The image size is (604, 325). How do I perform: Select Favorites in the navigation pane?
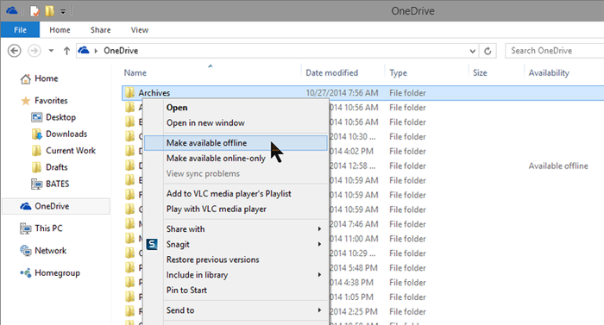[x=51, y=101]
